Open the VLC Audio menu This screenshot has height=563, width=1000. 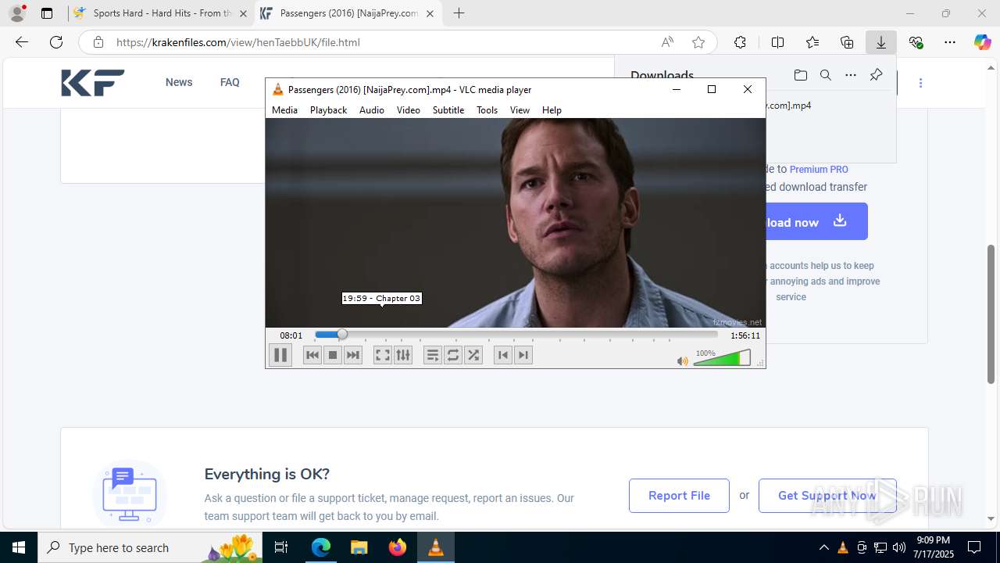tap(372, 110)
